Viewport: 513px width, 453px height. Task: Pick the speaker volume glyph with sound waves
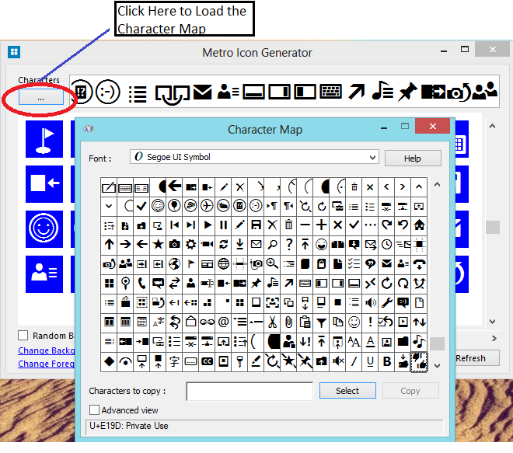click(370, 302)
